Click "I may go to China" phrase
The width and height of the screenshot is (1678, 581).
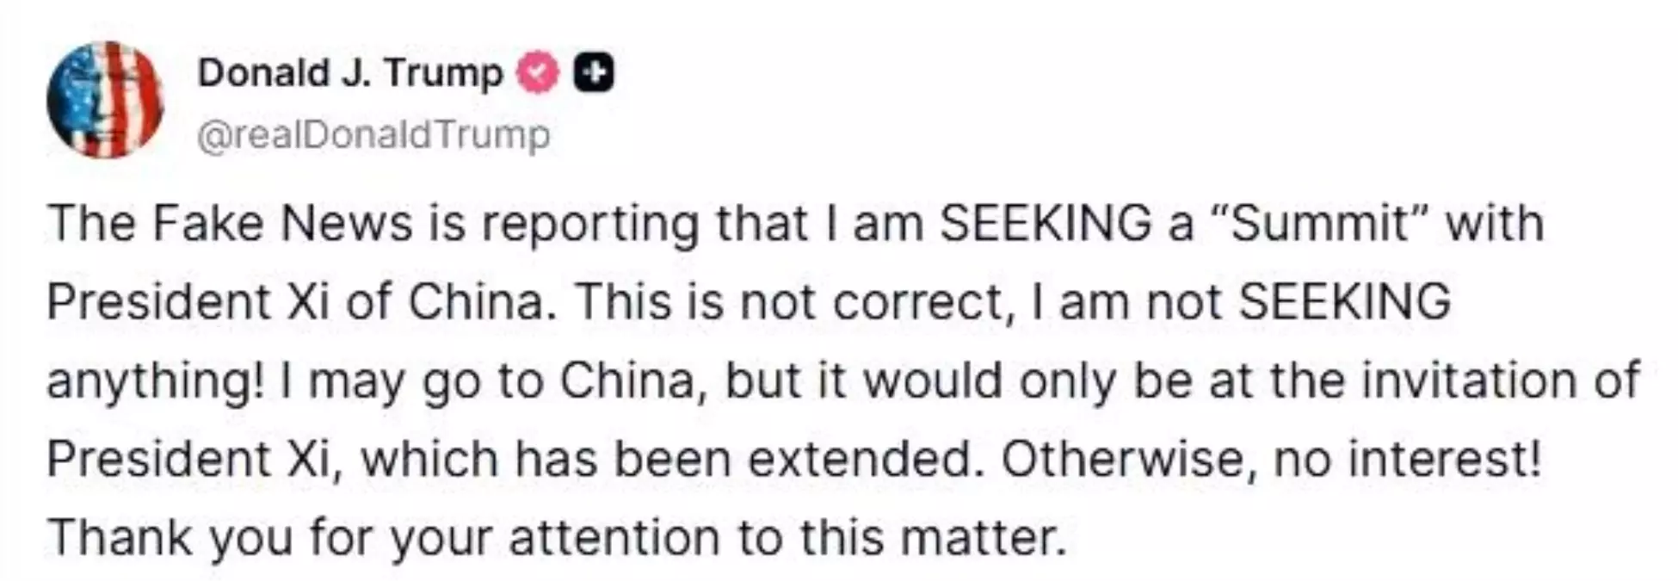pos(499,380)
